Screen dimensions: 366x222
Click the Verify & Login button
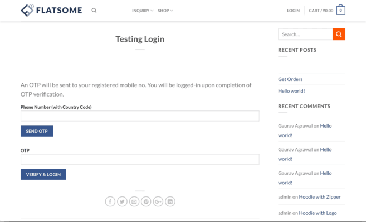43,174
